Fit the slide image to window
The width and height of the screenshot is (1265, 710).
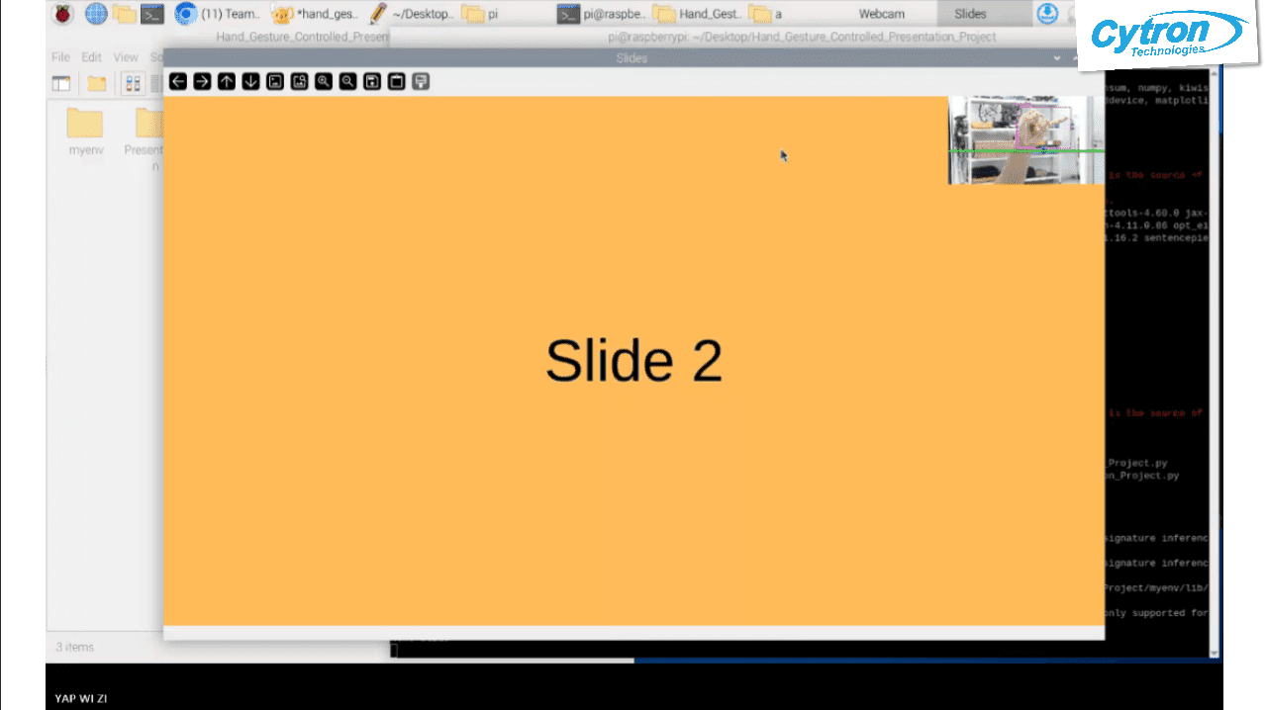point(275,81)
